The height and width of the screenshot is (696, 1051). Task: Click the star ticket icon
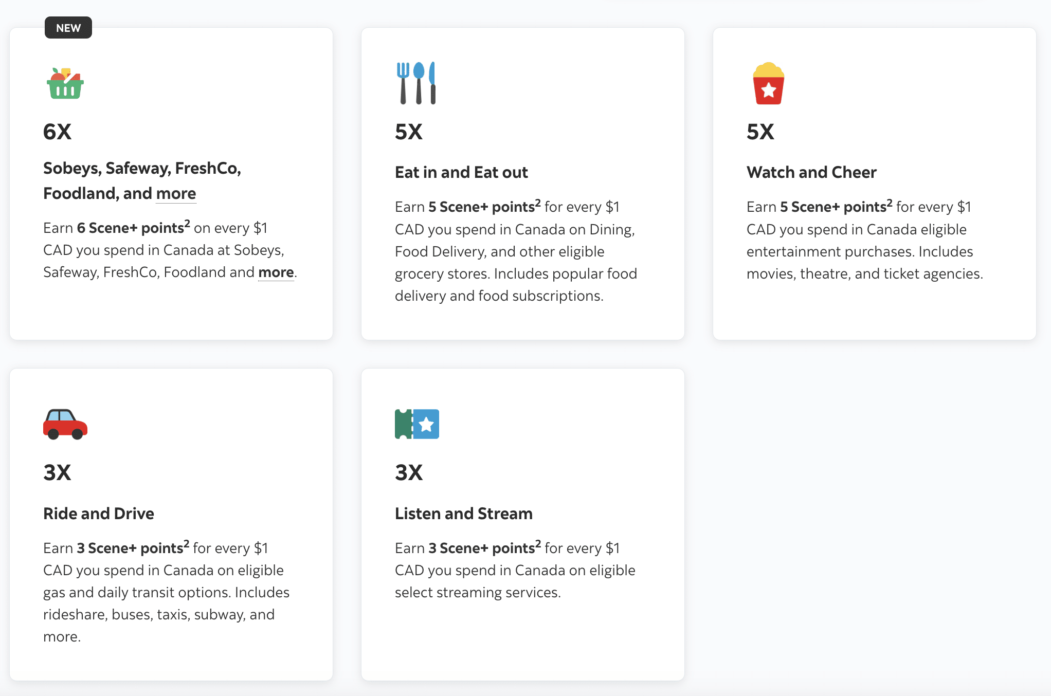[416, 424]
